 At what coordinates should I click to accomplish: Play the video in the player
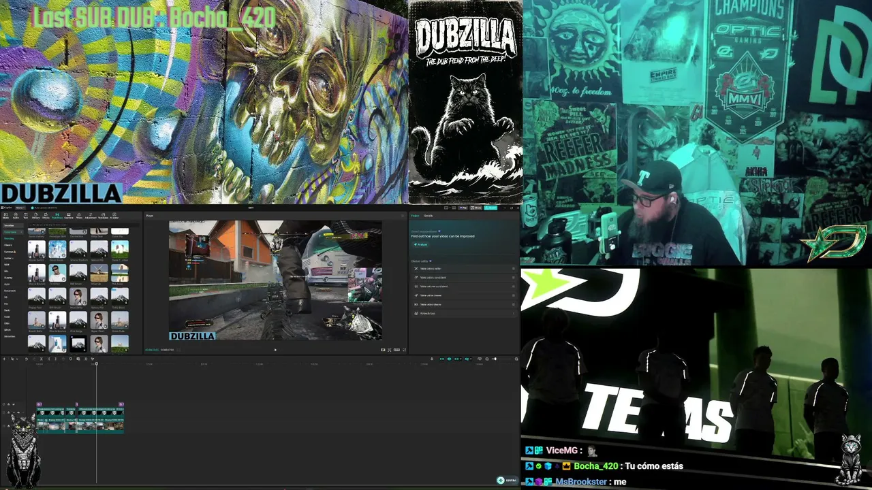[275, 350]
